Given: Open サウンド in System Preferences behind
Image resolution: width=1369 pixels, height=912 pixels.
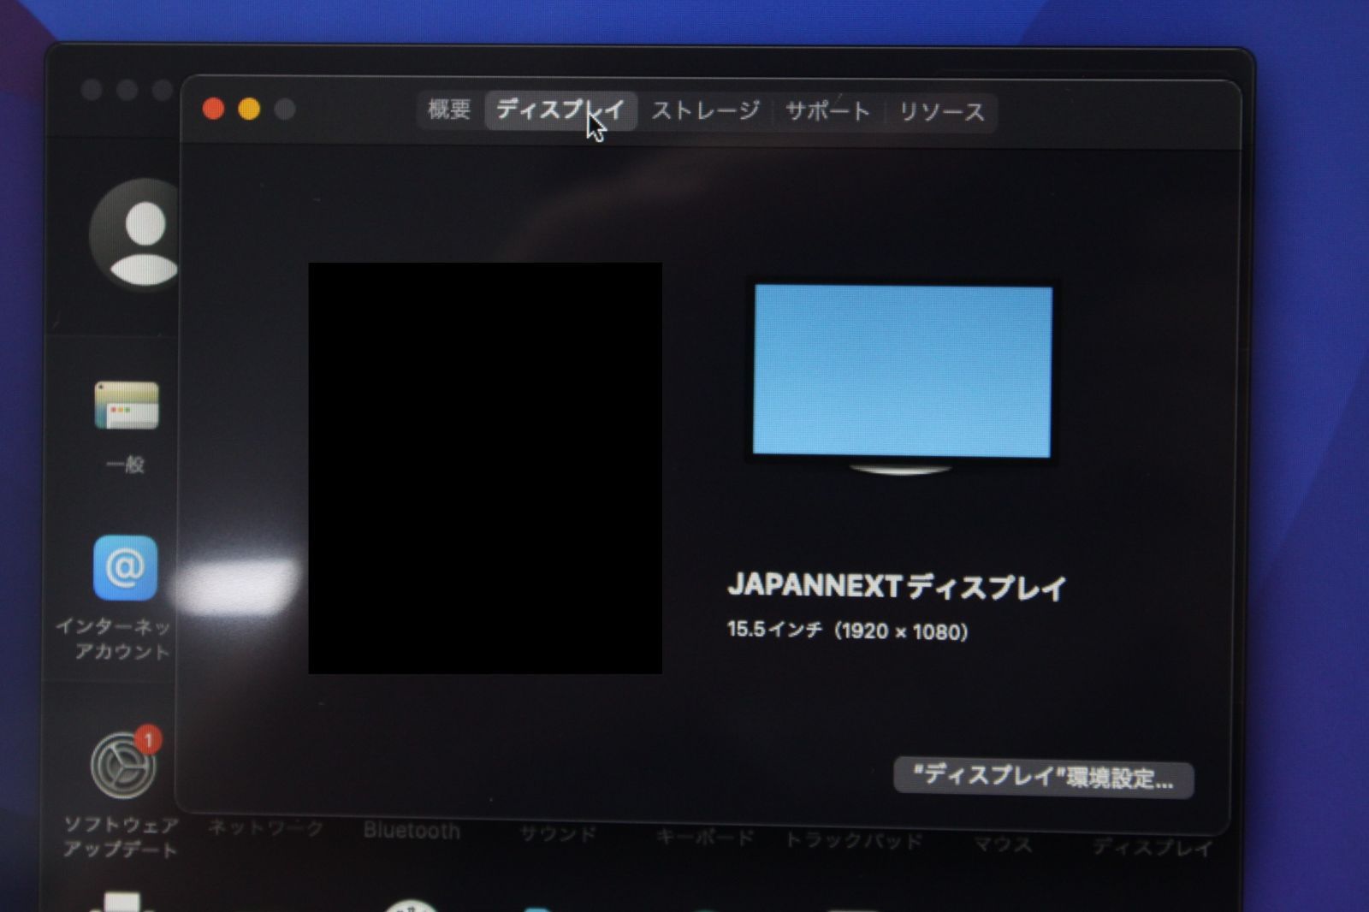Looking at the screenshot, I should coord(558,833).
